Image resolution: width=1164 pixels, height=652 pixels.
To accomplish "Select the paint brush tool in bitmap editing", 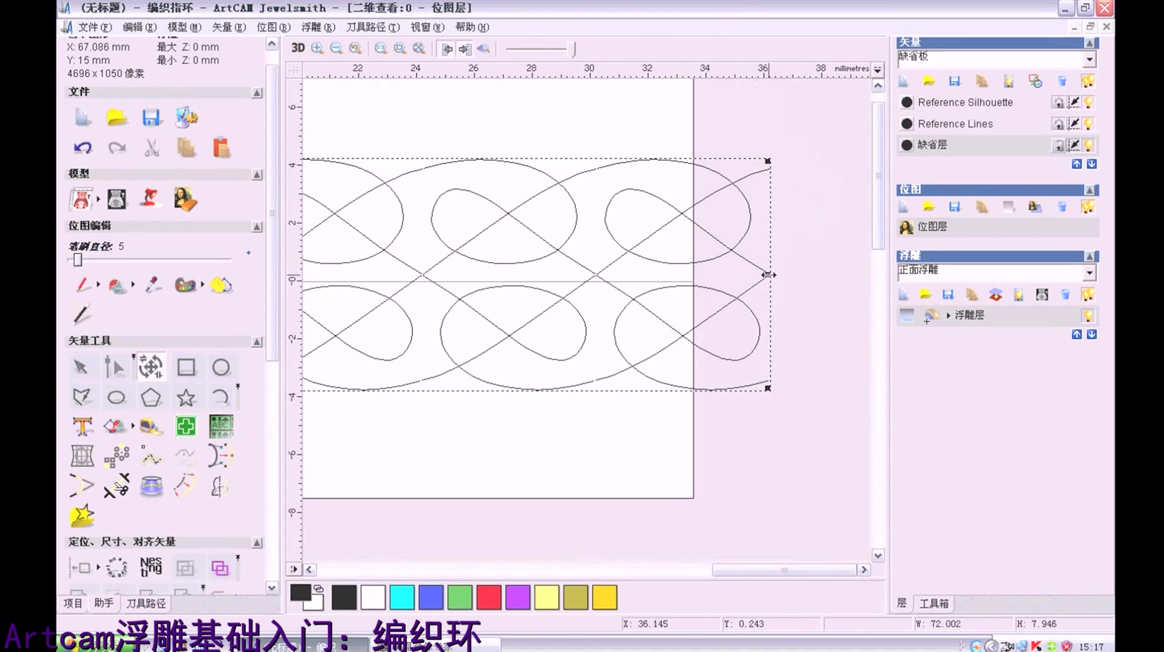I will pos(82,284).
